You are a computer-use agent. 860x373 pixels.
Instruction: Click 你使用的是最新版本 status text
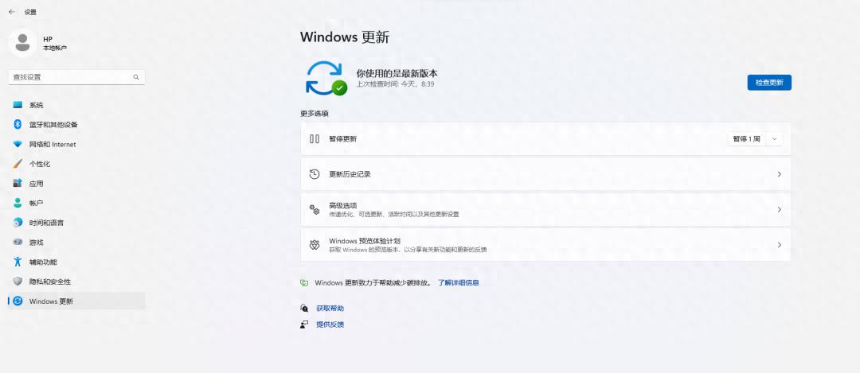[x=397, y=73]
